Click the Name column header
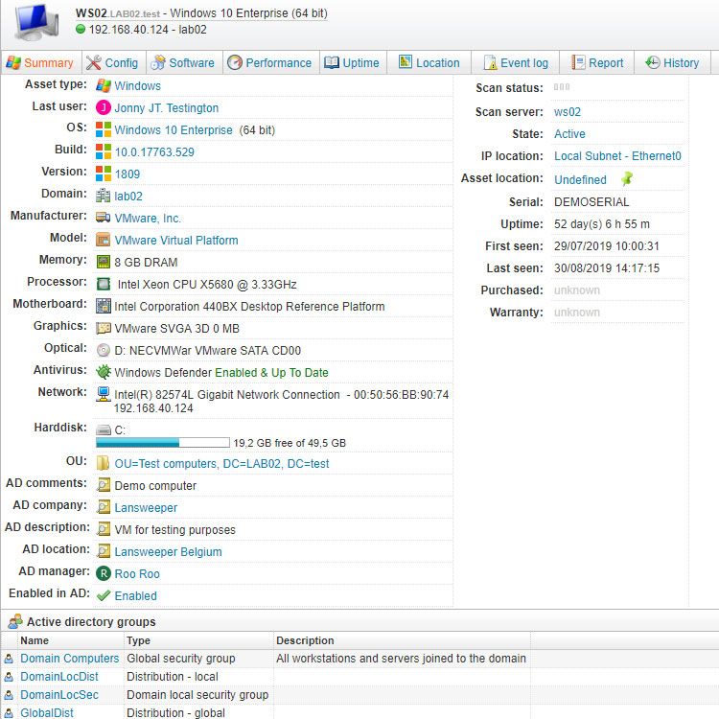This screenshot has width=719, height=719. pos(35,640)
